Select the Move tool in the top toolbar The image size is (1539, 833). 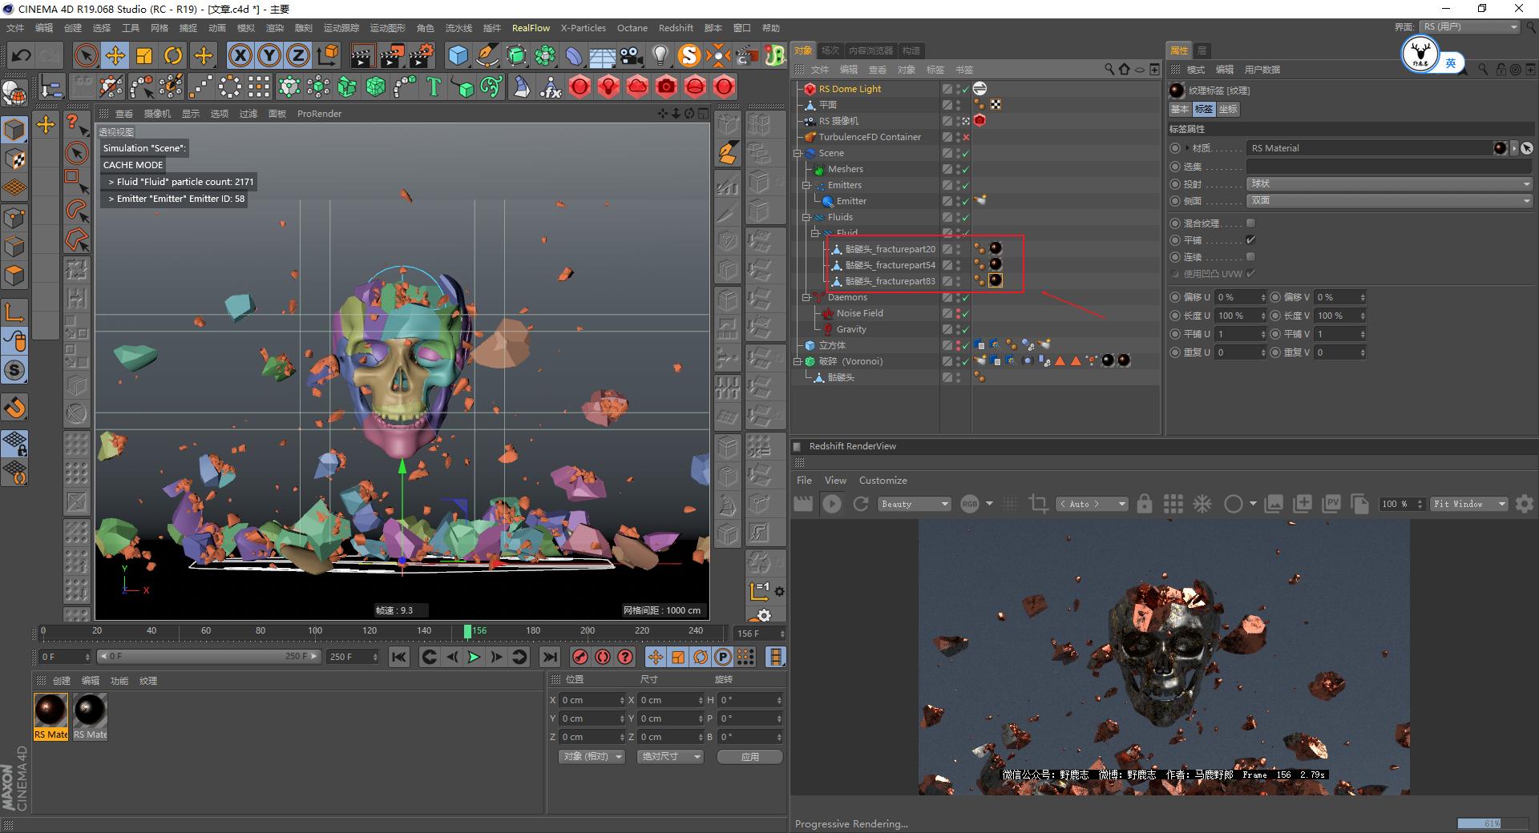point(115,55)
